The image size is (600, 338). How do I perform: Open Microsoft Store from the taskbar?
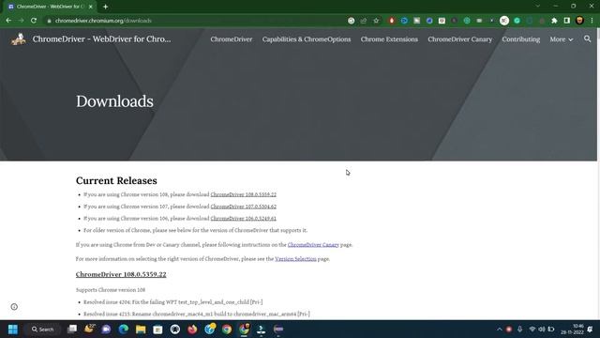(157, 330)
